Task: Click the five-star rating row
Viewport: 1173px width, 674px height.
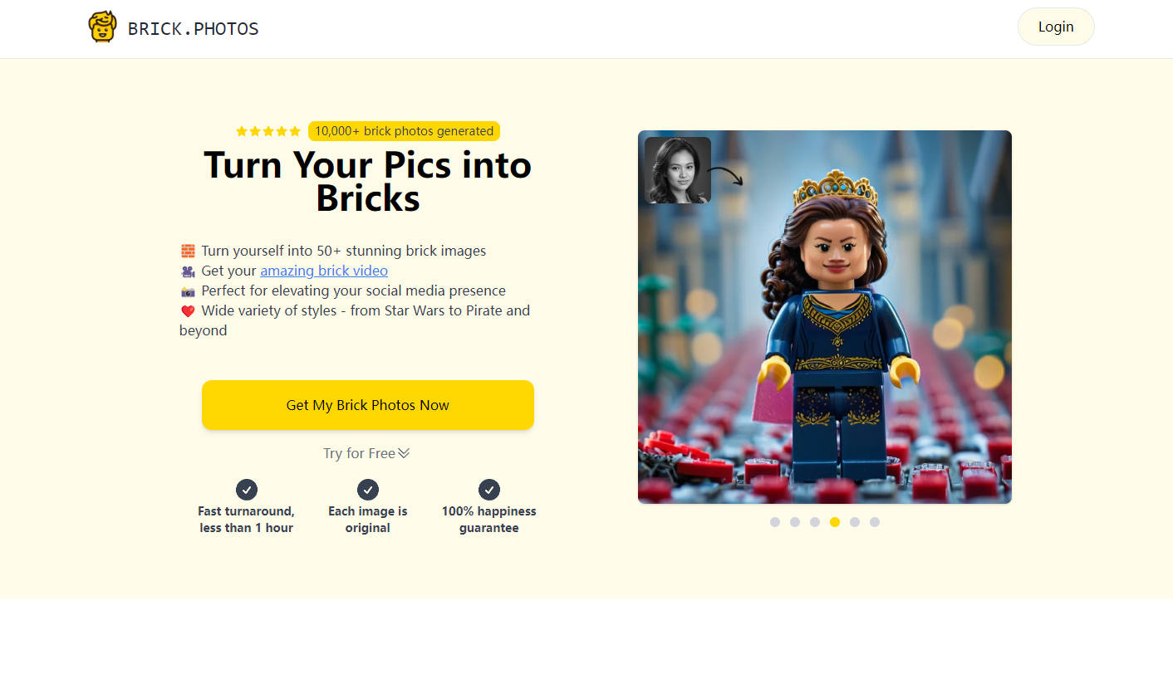Action: pyautogui.click(x=267, y=130)
